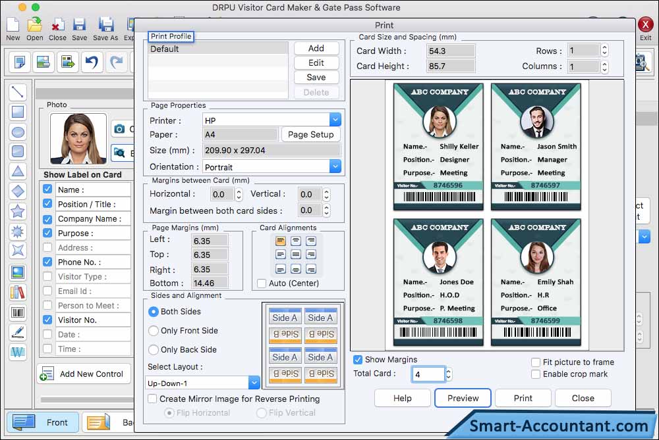
Task: Uncheck the Name label checkbox
Action: coord(47,189)
